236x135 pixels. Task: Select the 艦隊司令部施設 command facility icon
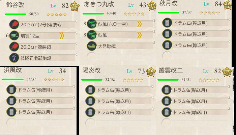coord(14,57)
